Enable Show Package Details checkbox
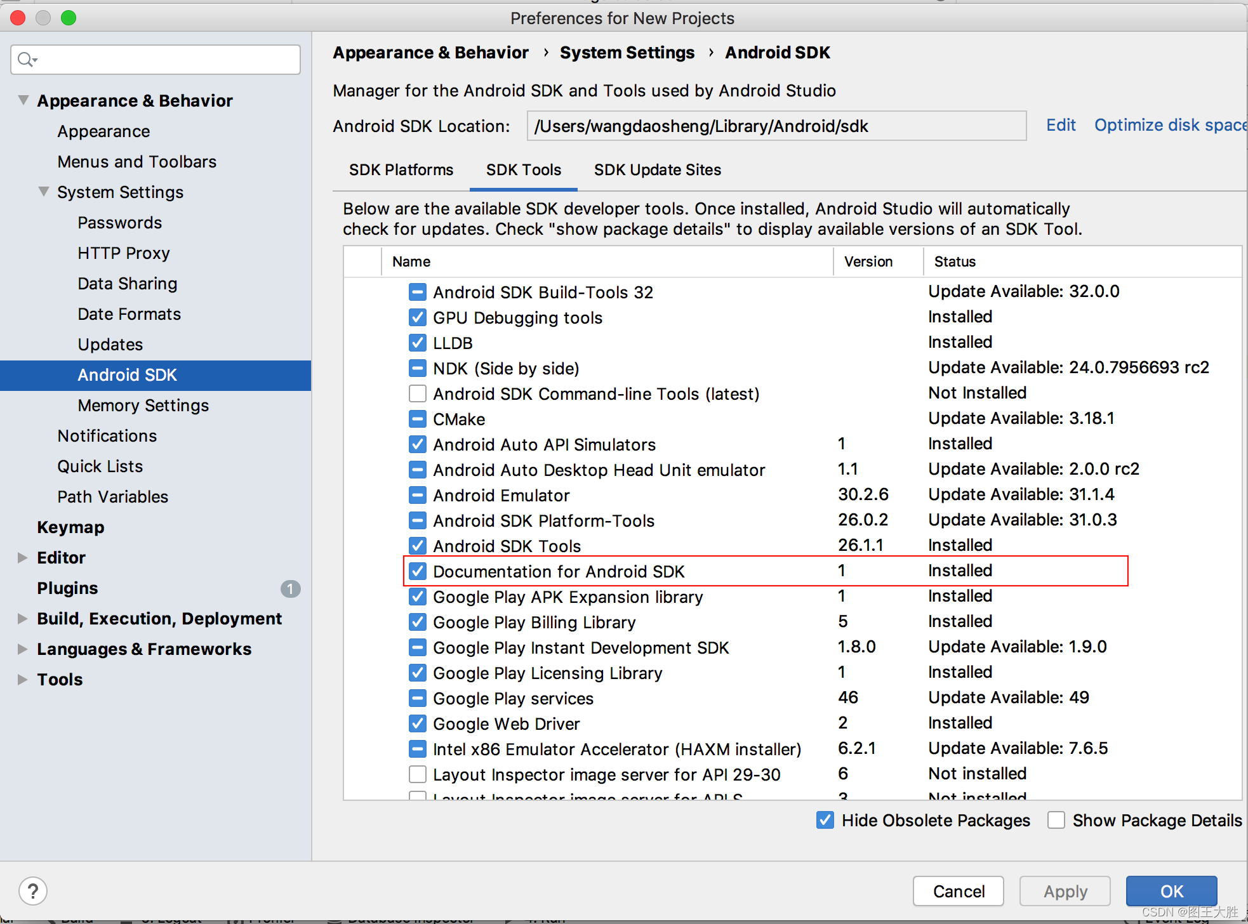 (x=1056, y=820)
